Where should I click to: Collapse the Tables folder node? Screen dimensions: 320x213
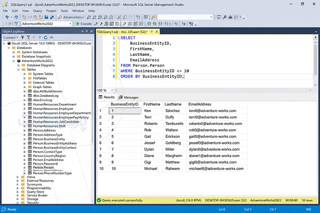18,69
